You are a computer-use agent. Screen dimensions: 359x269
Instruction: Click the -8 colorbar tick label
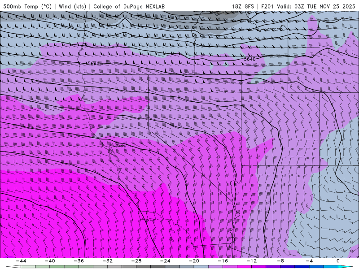[280, 261]
